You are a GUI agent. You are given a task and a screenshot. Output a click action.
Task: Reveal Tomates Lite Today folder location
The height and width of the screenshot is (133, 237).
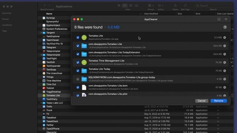(x=225, y=71)
